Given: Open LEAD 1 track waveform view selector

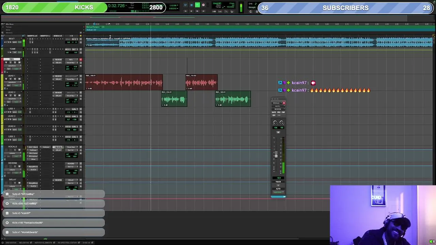Looking at the screenshot, I should click(x=13, y=82).
